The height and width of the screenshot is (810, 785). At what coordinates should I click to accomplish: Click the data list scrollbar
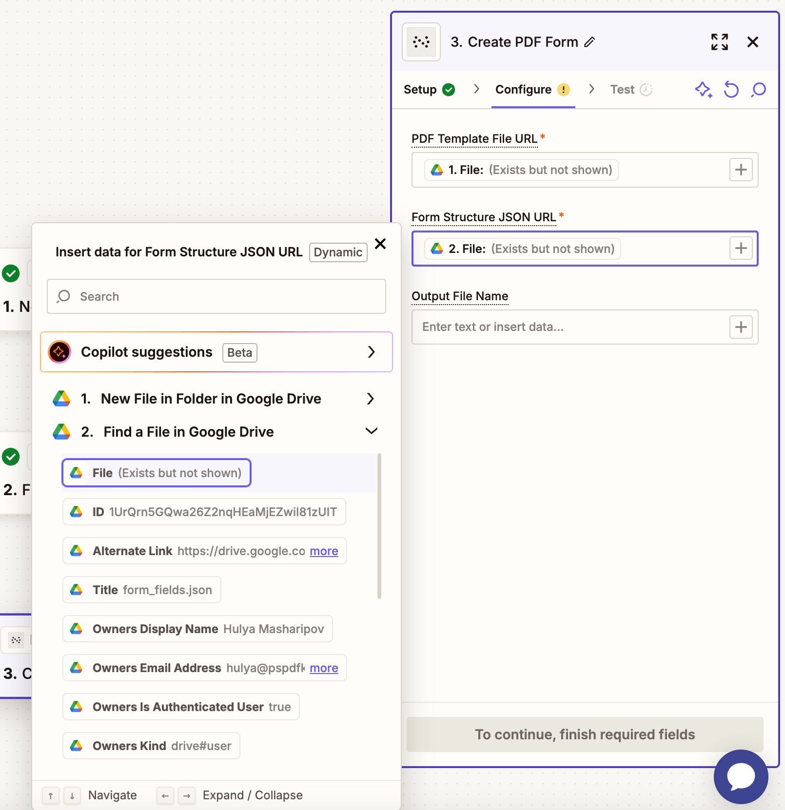[x=379, y=526]
